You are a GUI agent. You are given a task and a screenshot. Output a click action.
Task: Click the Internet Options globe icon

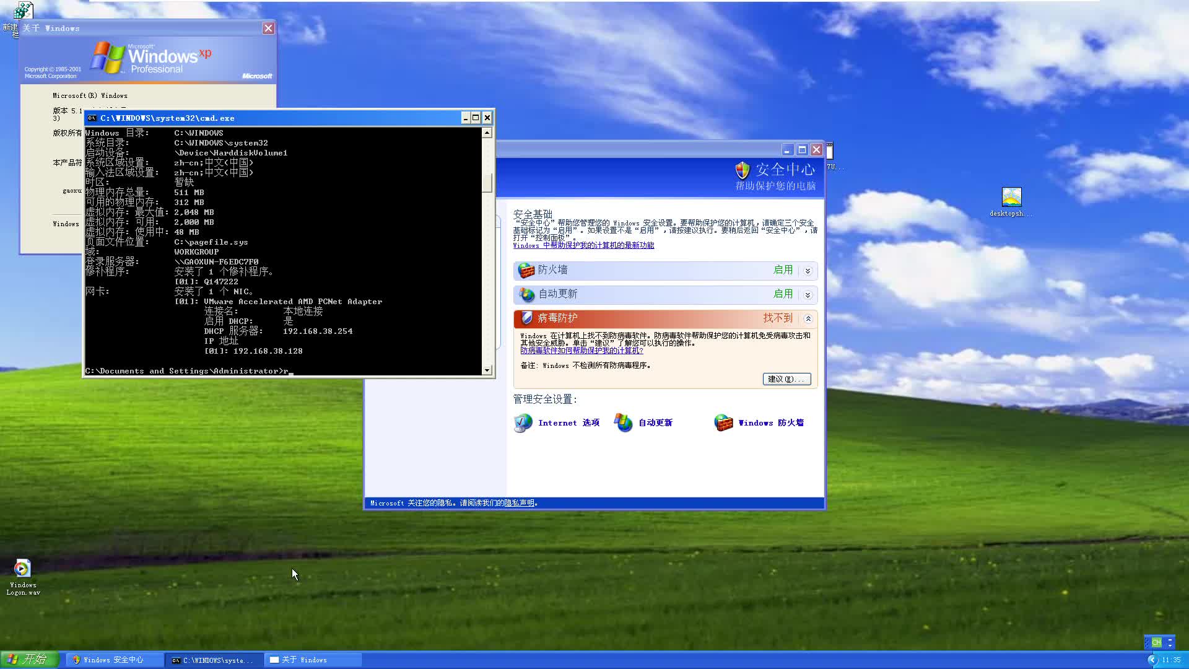523,422
